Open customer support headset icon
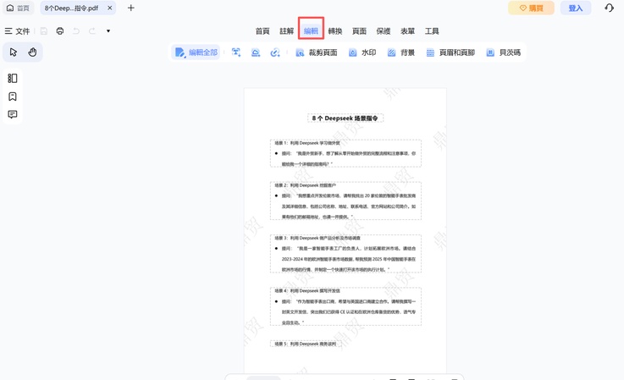Screen dimensions: 624x380 pos(610,8)
